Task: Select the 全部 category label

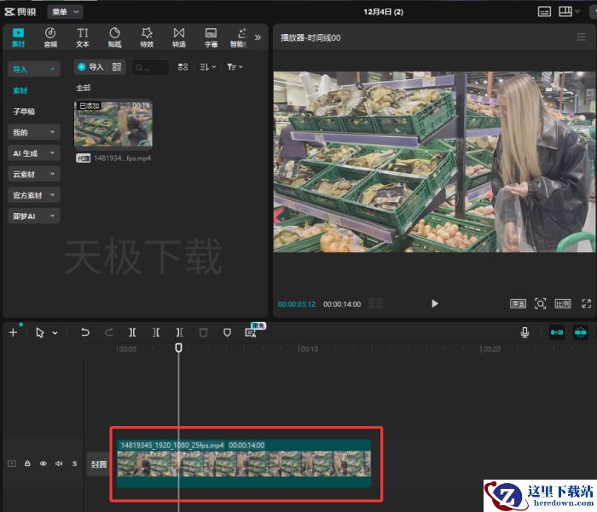Action: click(x=84, y=88)
